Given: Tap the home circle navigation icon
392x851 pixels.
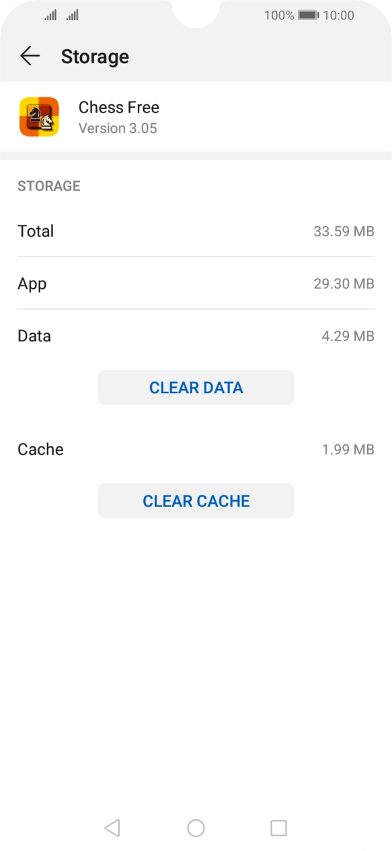Looking at the screenshot, I should point(196,827).
